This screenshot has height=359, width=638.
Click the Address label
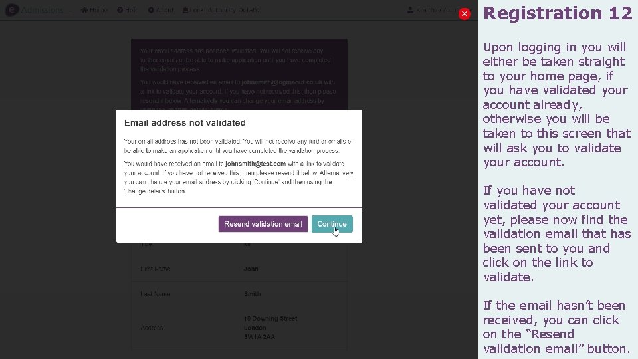[x=152, y=328]
